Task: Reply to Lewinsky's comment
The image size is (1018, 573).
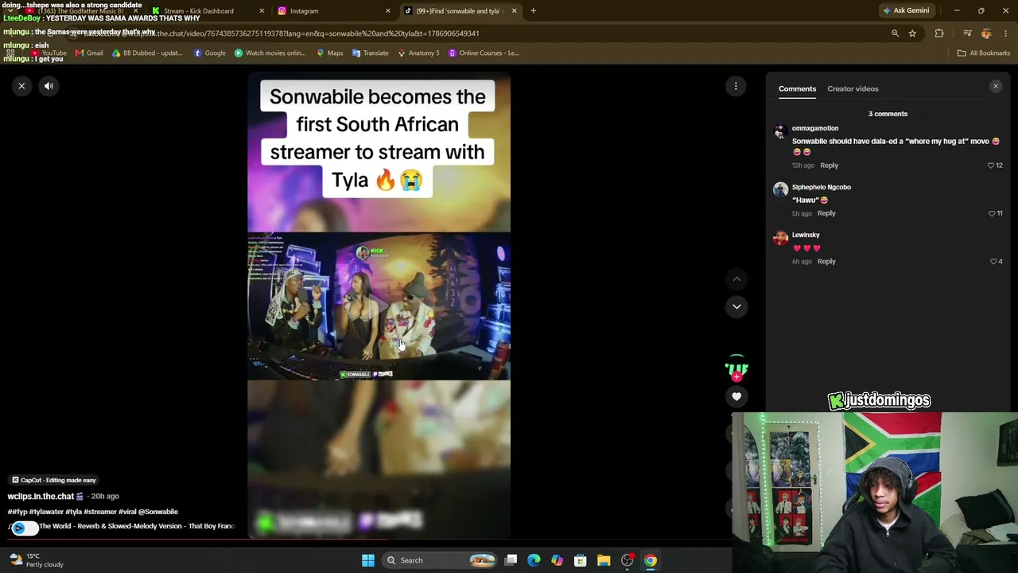Action: click(826, 261)
